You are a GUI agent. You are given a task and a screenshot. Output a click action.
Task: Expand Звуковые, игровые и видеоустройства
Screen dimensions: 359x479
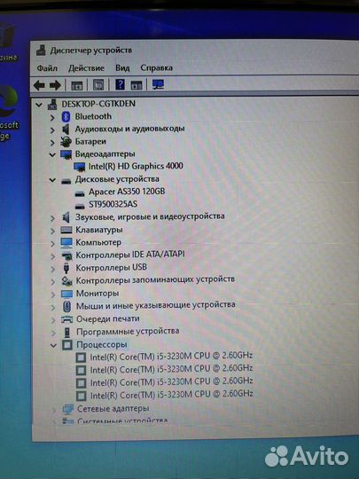tap(53, 218)
